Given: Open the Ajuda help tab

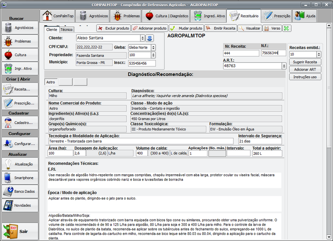Looking at the screenshot, I should [x=305, y=16].
